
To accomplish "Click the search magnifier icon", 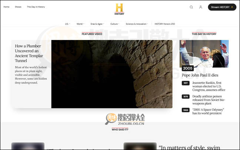I will point(191,7).
